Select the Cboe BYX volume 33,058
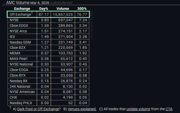The image size is (180, 113). tap(67, 75)
